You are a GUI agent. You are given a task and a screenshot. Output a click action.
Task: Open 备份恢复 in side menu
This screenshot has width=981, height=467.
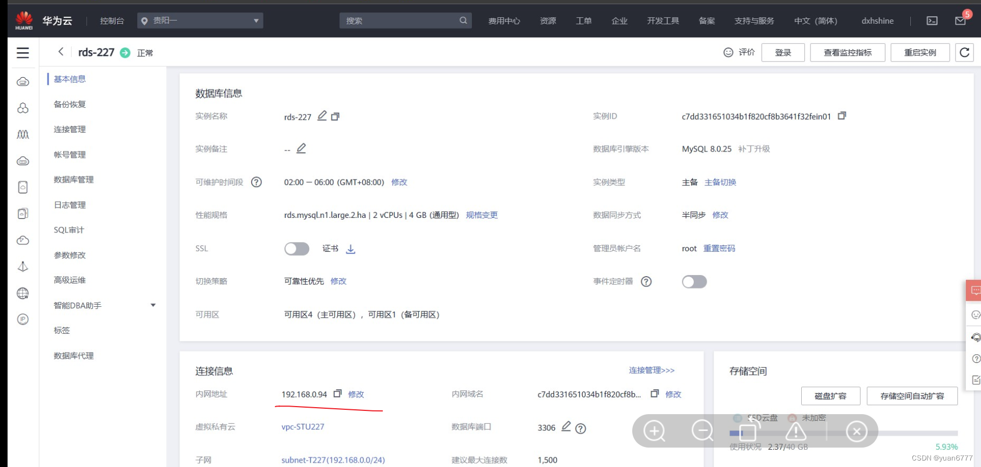(x=70, y=104)
